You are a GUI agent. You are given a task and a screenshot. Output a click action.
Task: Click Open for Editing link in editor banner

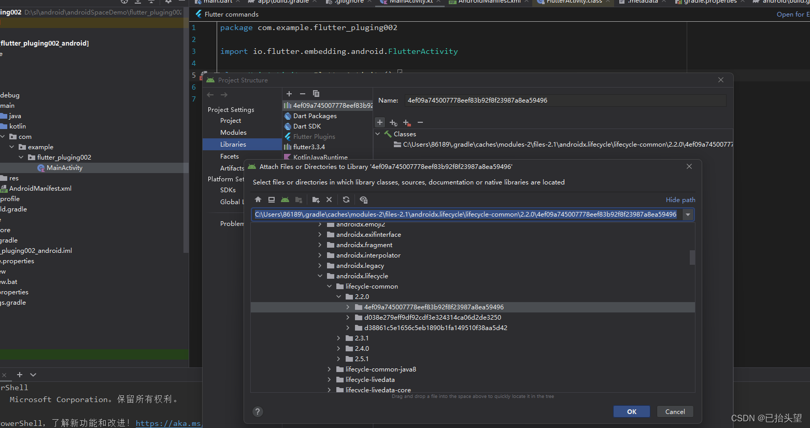tap(793, 15)
